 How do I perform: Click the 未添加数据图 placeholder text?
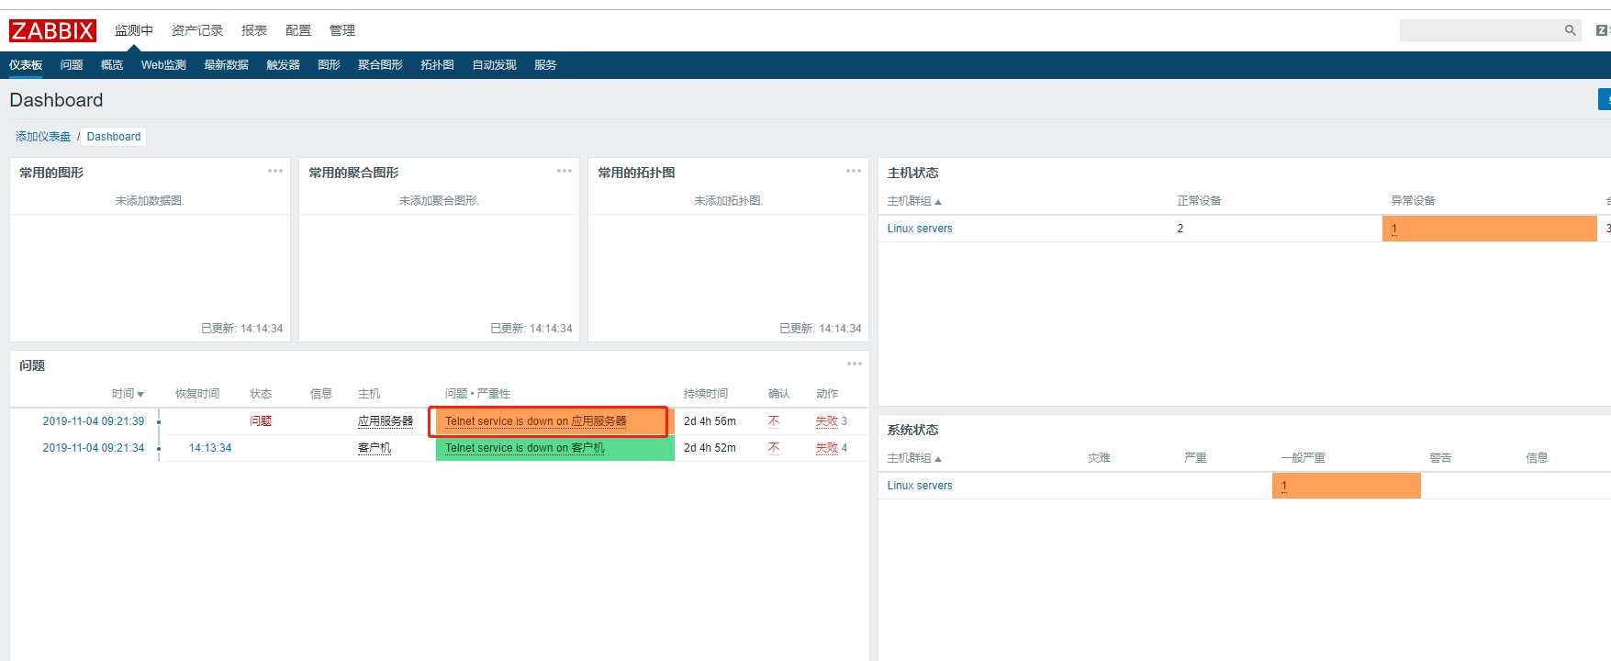click(150, 201)
